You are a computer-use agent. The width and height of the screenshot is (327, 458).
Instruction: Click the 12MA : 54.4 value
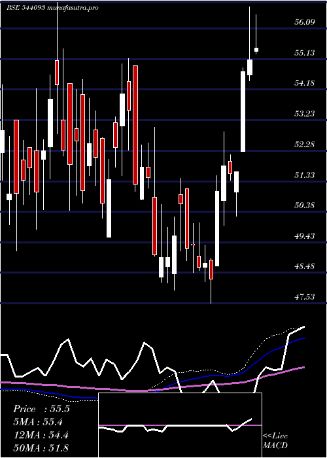(x=41, y=435)
